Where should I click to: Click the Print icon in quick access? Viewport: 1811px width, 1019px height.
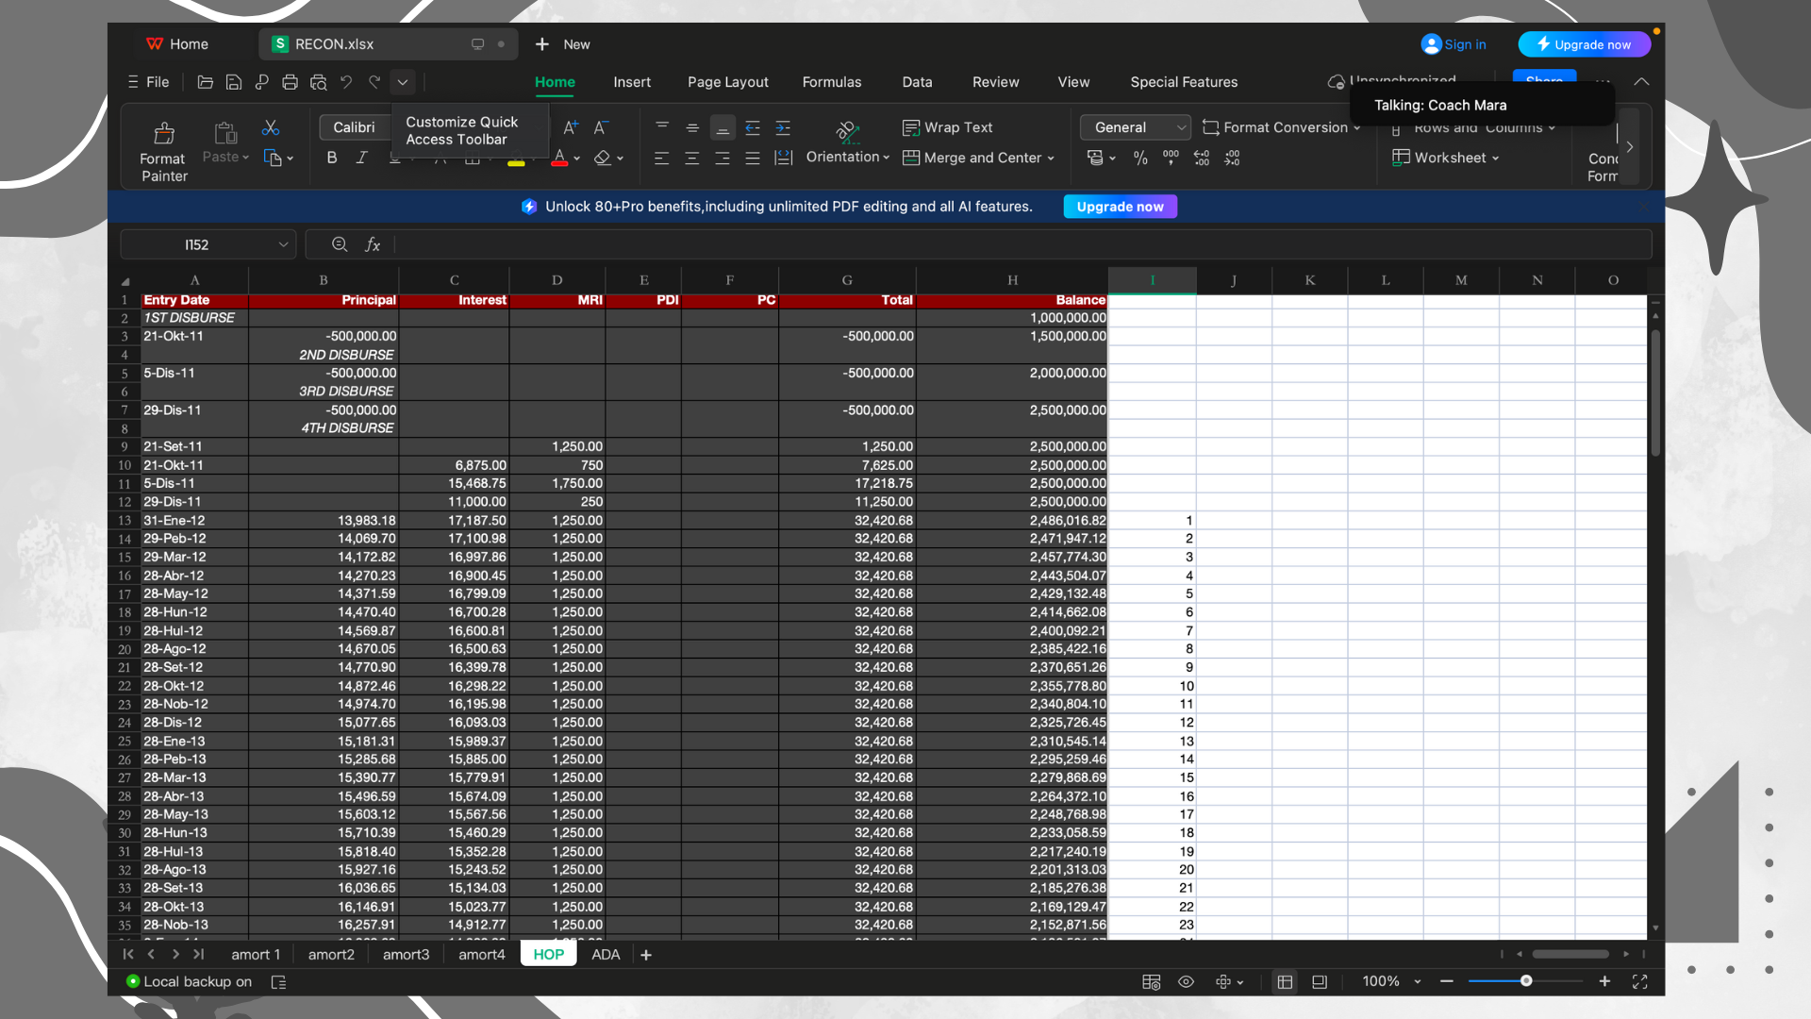point(290,82)
